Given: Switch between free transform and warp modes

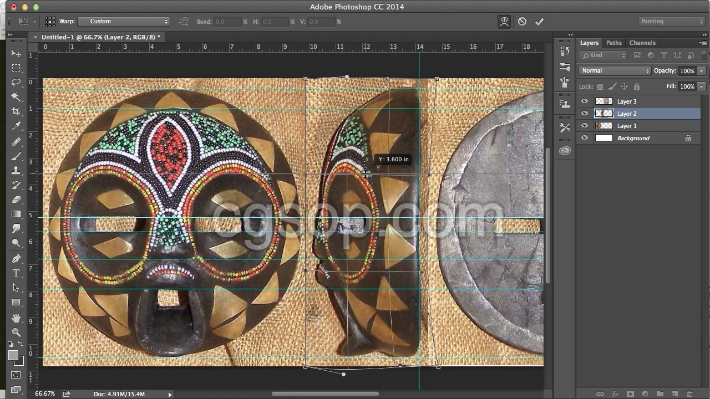Looking at the screenshot, I should (504, 22).
